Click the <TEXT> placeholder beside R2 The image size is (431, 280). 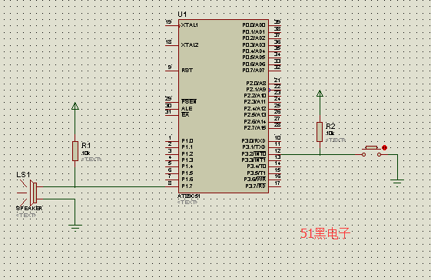[x=336, y=140]
